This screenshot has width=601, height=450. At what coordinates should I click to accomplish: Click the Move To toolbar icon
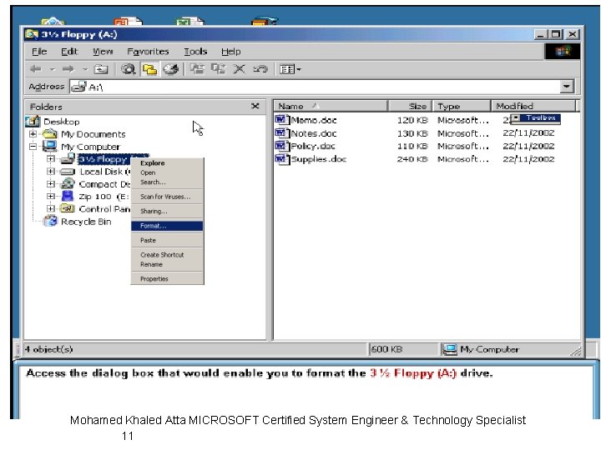coord(197,69)
